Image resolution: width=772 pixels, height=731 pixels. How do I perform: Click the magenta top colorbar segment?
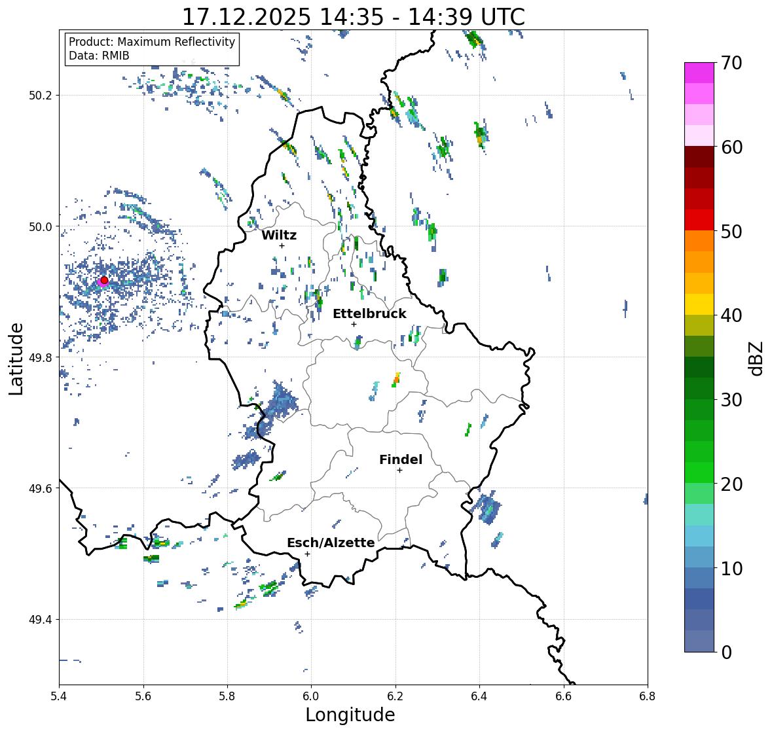(699, 73)
